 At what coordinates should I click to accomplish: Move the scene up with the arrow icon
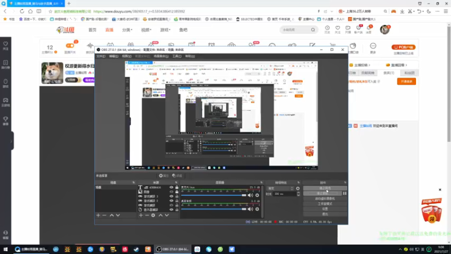(x=112, y=215)
